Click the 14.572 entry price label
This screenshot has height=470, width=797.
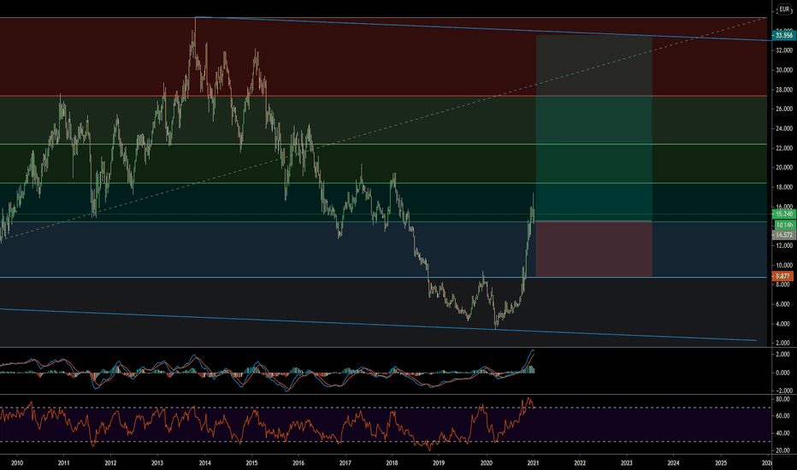pyautogui.click(x=784, y=235)
